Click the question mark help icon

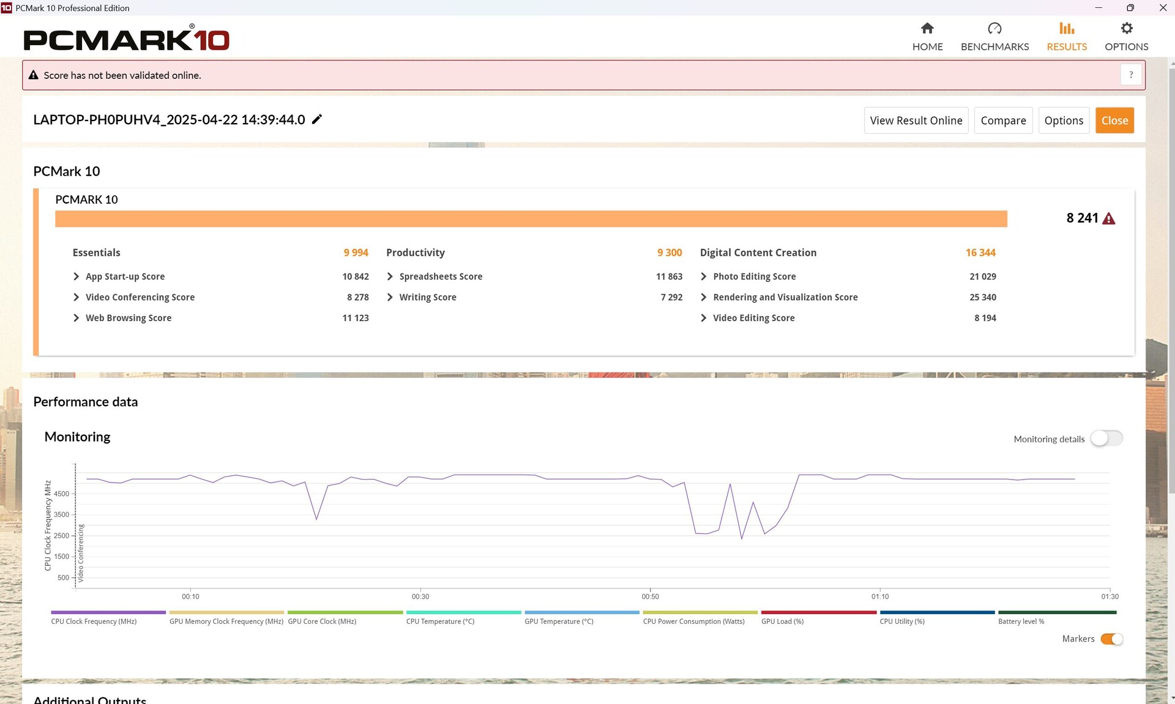click(x=1131, y=75)
